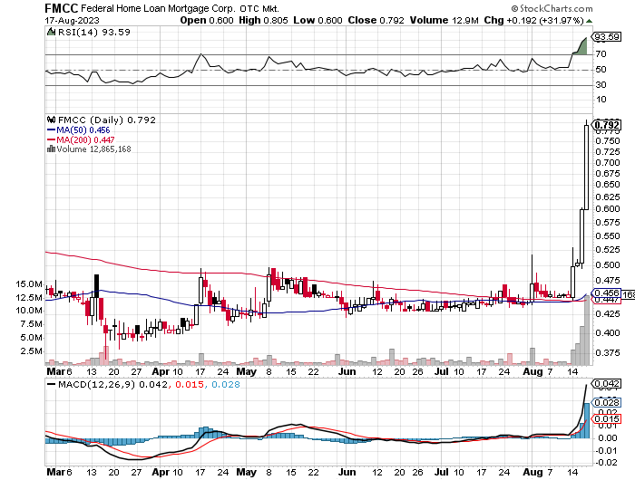Click the 93.59 RSI value tag on right axis
The height and width of the screenshot is (480, 635).
coord(607,37)
